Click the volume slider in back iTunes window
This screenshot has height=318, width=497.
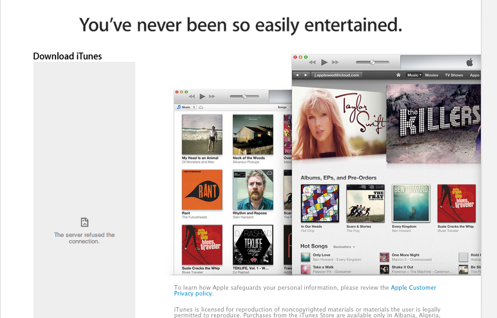coord(244,97)
